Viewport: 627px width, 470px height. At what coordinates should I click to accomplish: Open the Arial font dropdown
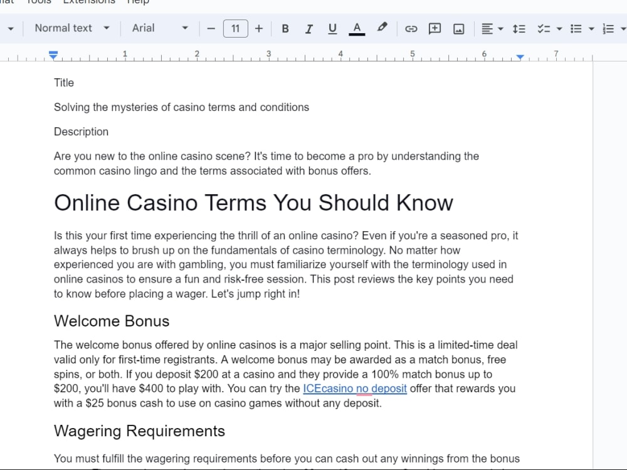(x=160, y=28)
